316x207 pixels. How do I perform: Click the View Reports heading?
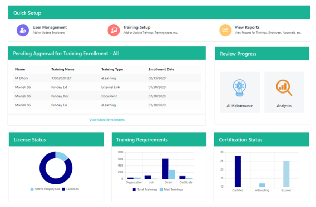point(247,27)
